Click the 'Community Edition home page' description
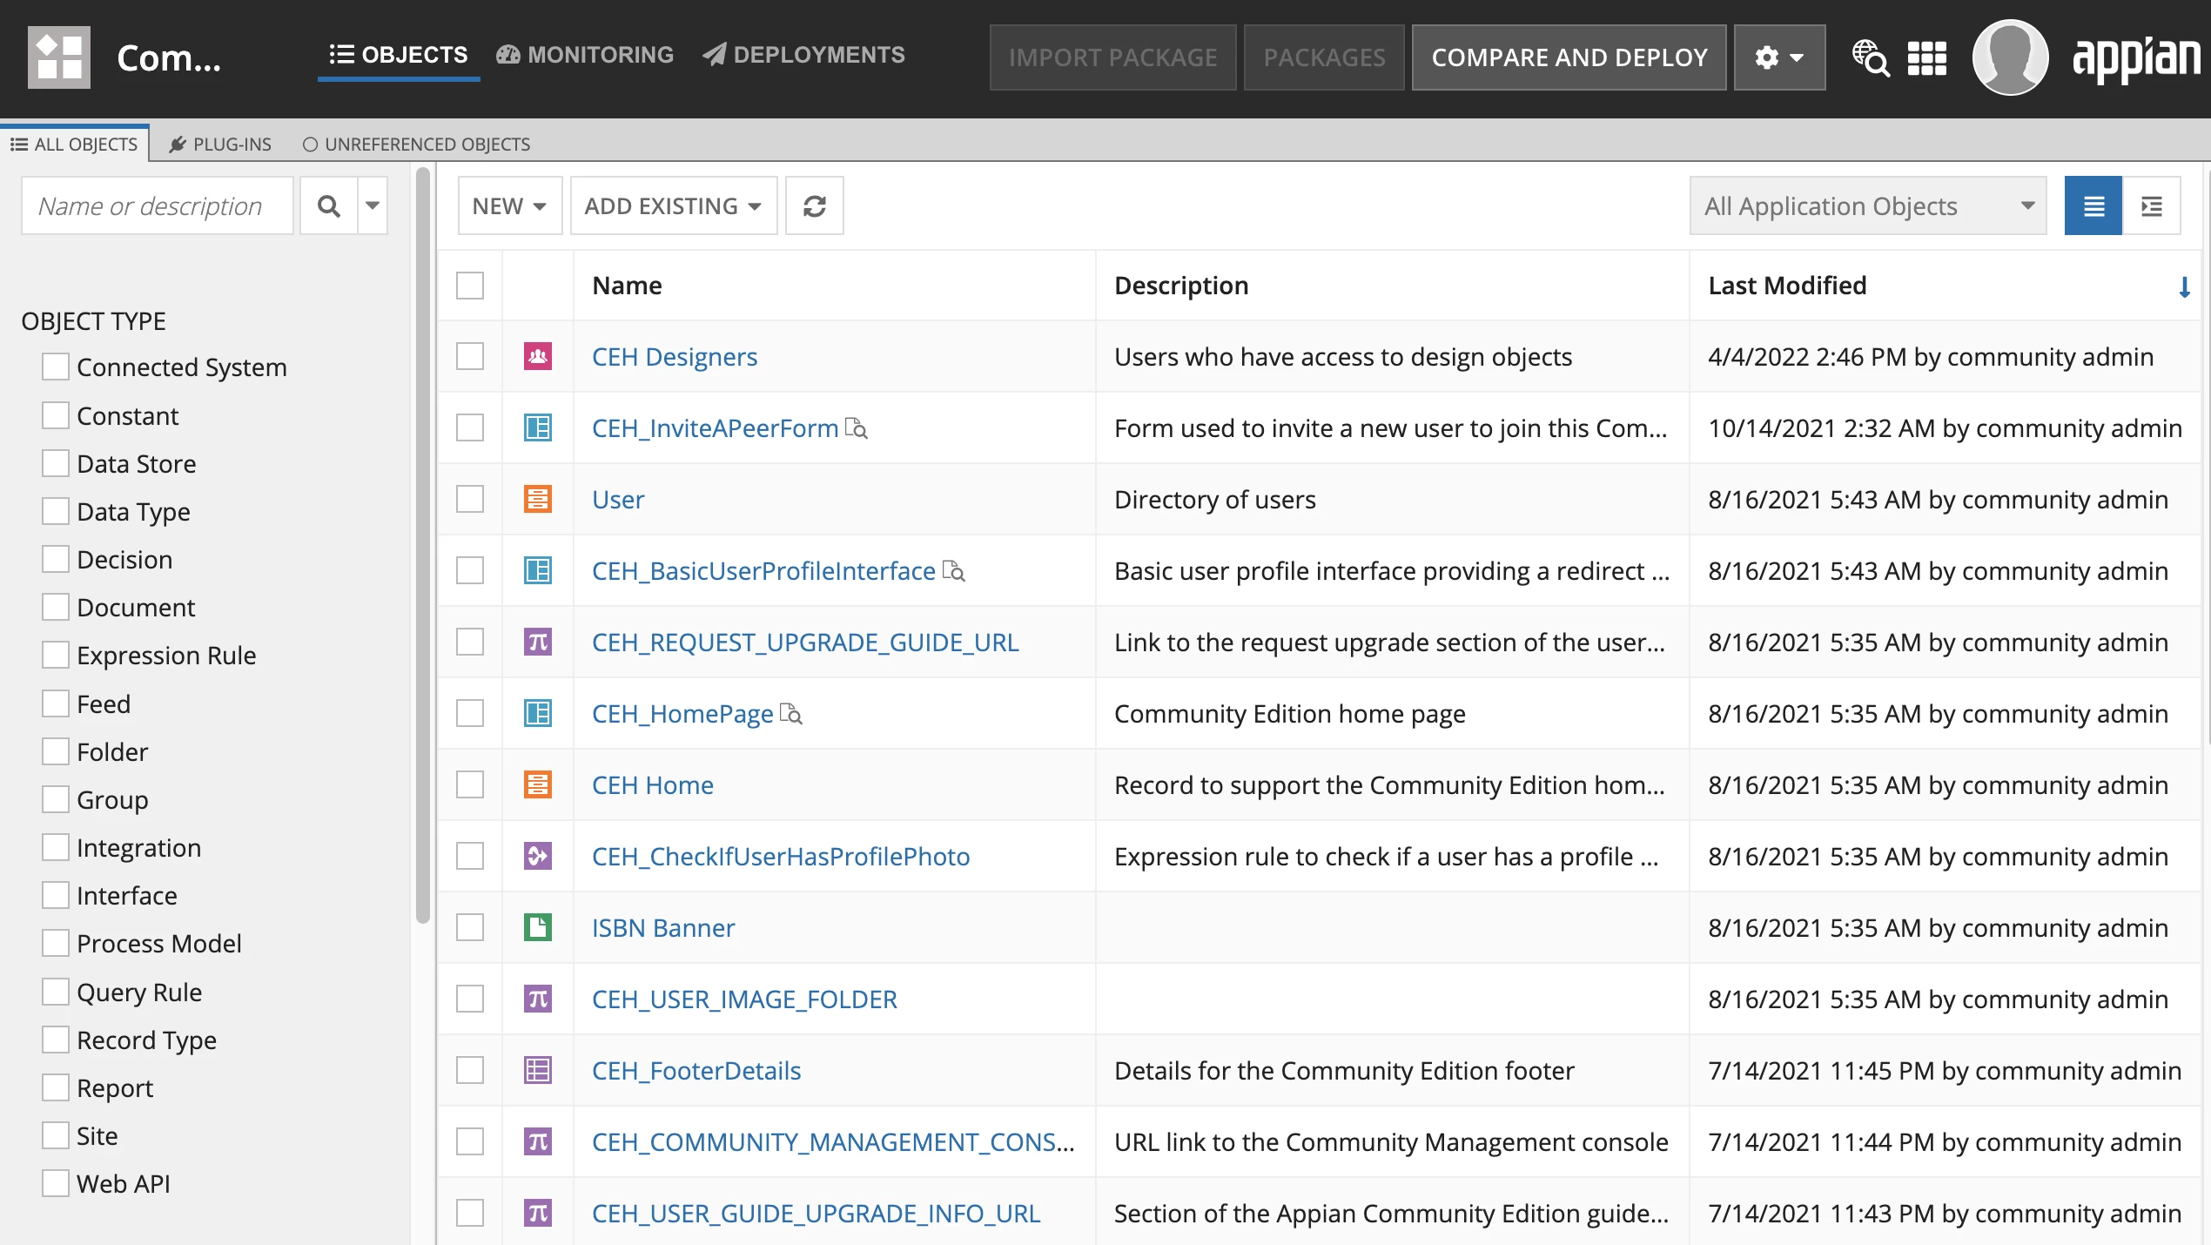The image size is (2211, 1245). pyautogui.click(x=1290, y=714)
